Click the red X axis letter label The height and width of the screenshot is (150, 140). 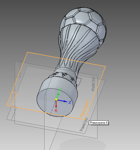coord(56,111)
